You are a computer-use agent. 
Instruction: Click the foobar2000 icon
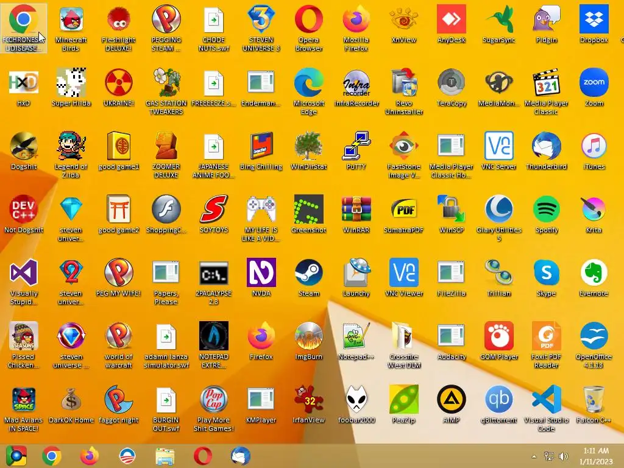[356, 399]
